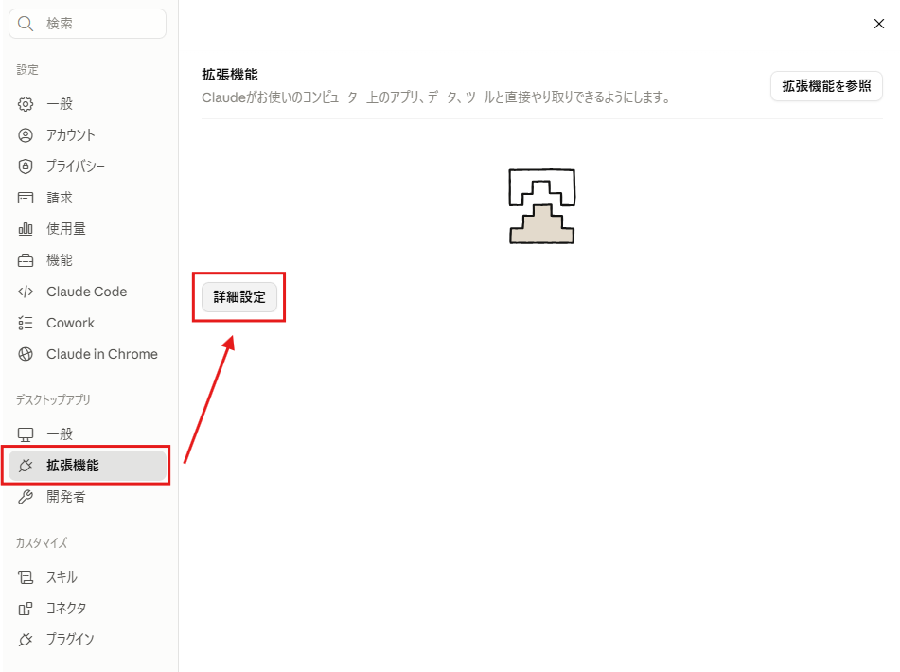Viewport: 900px width, 672px height.
Task: Click the magnifier icon in search box
Action: coord(26,24)
